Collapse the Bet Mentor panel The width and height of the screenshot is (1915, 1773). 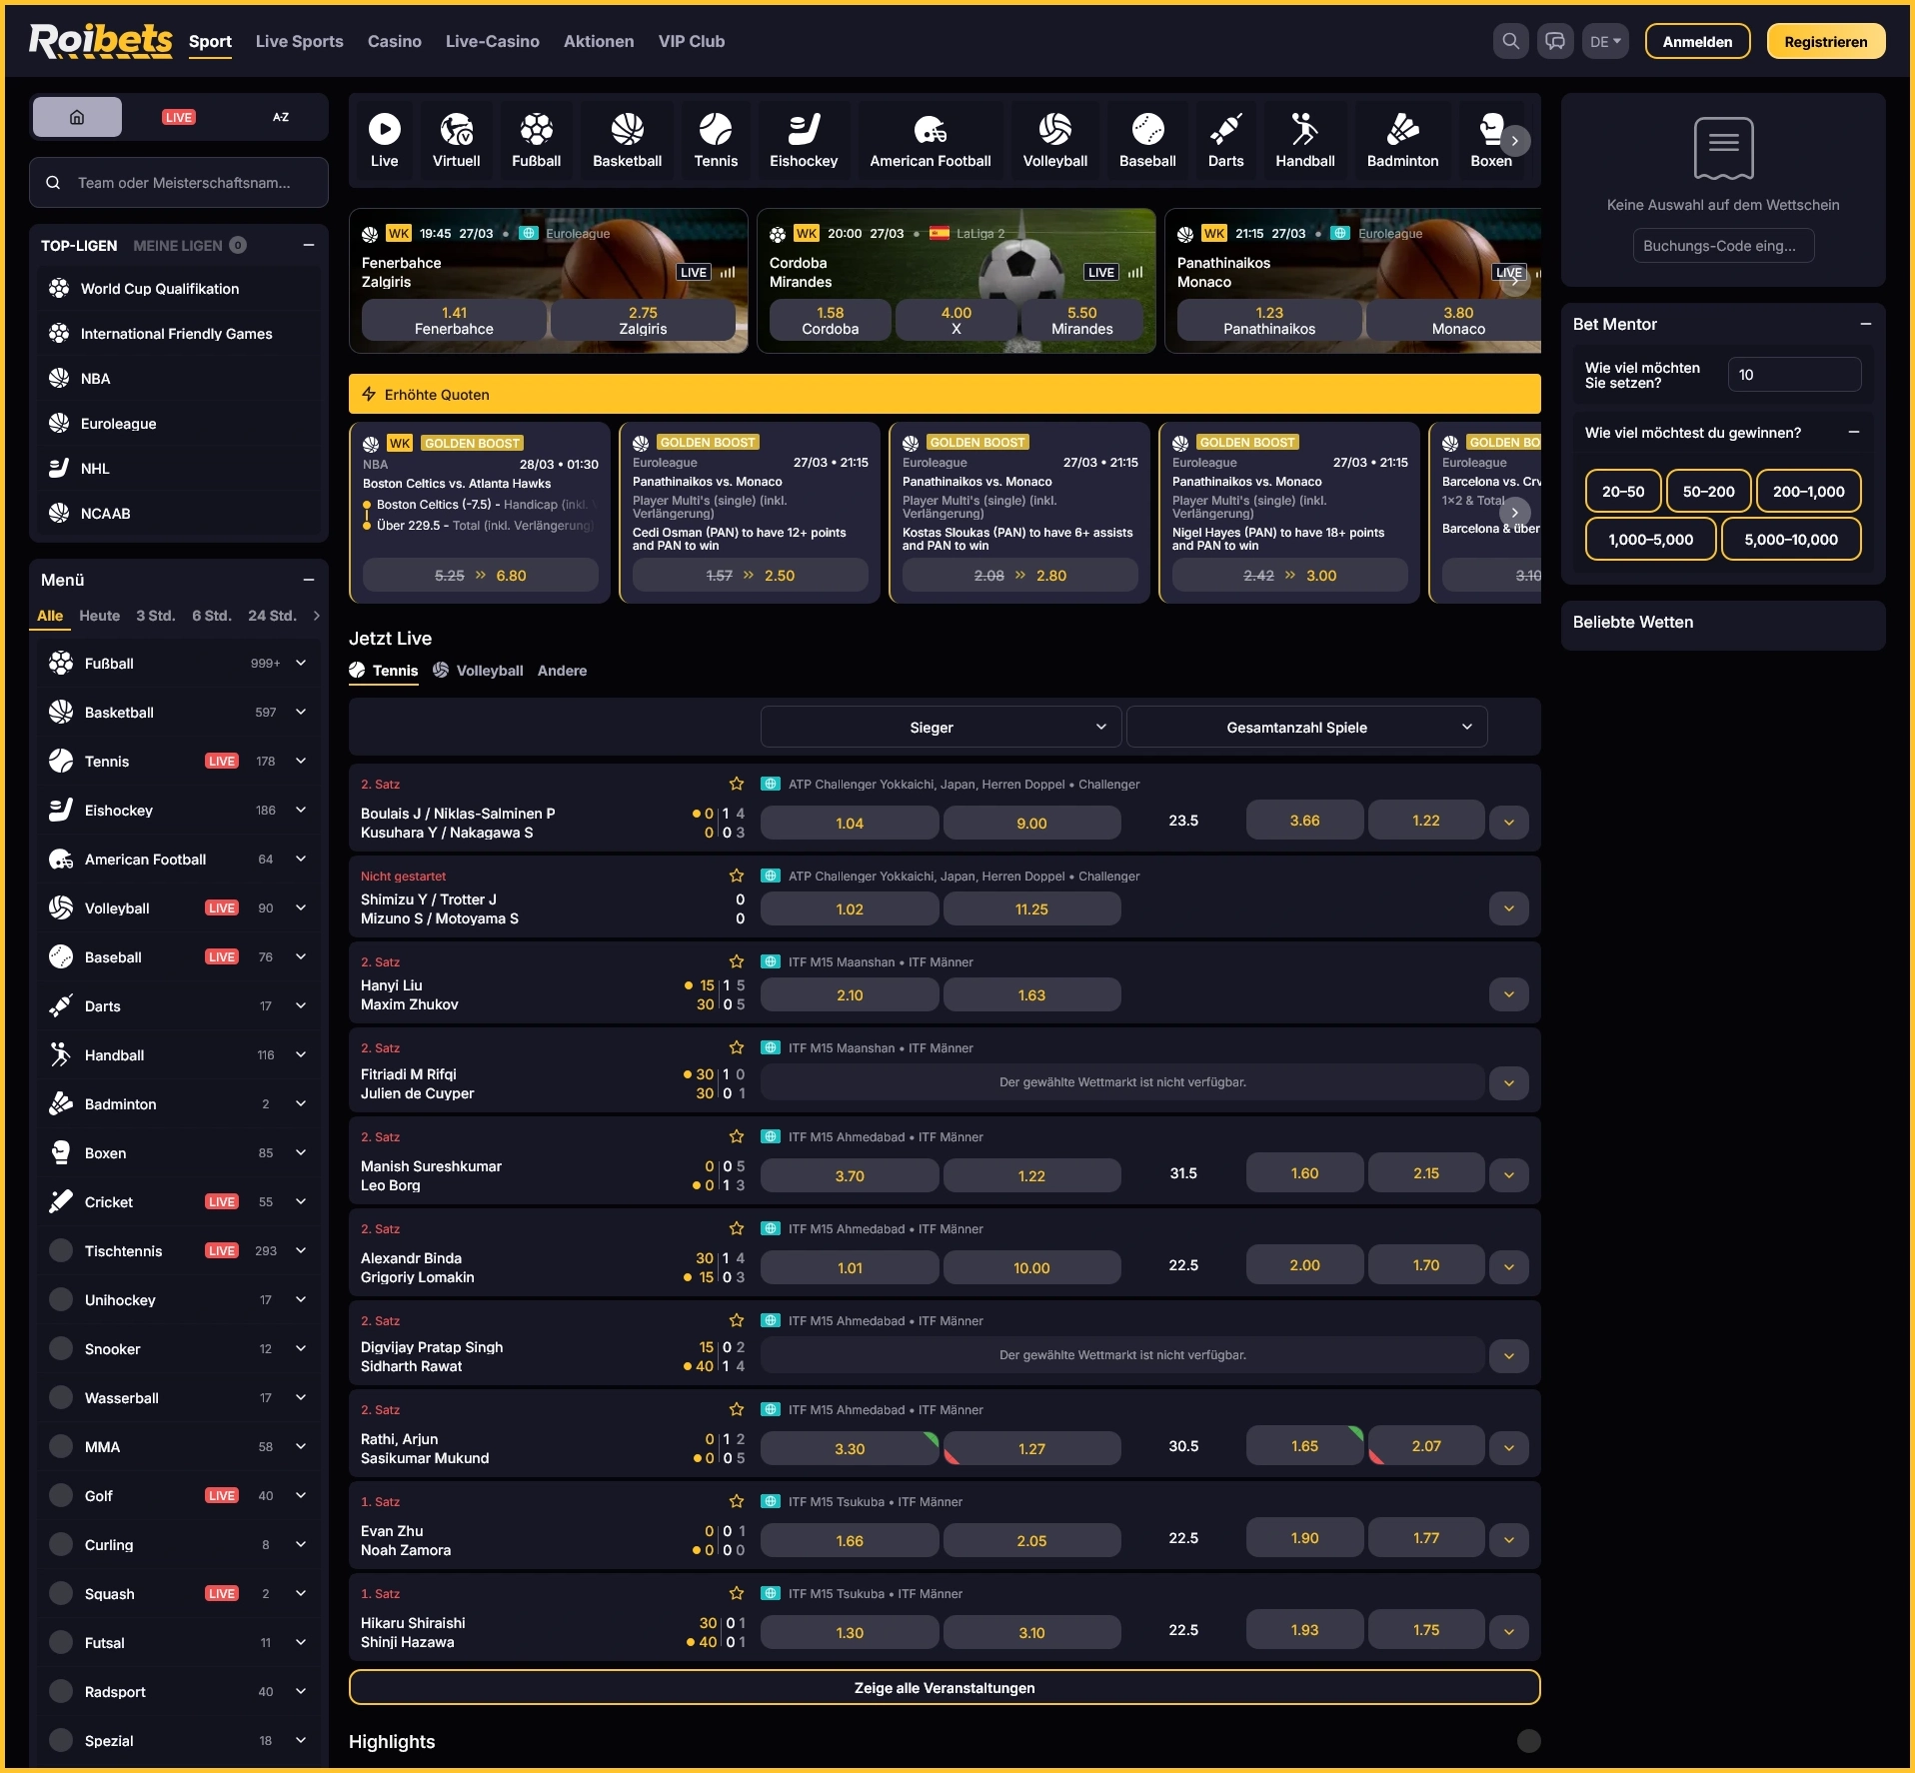click(1865, 324)
